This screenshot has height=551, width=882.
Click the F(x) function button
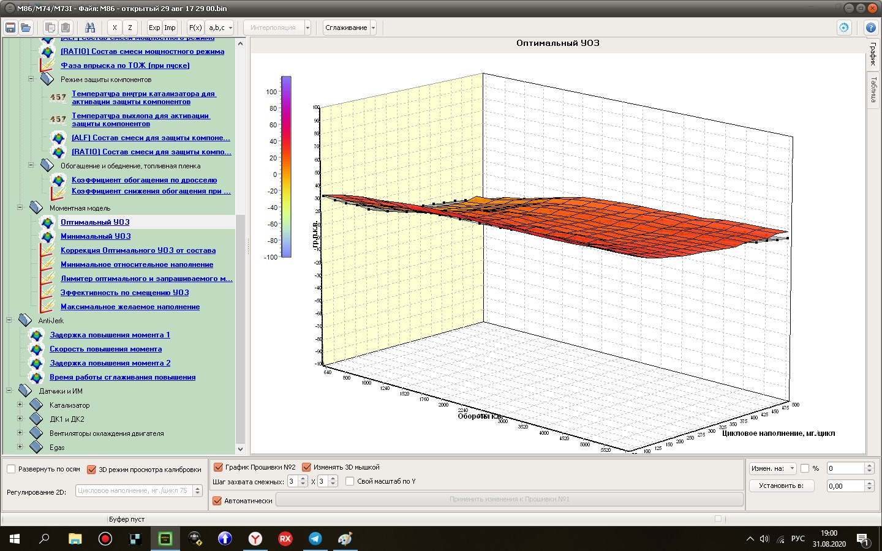(195, 28)
